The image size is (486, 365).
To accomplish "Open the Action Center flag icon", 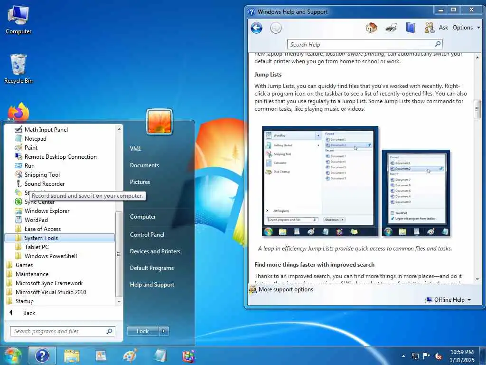I will click(427, 356).
